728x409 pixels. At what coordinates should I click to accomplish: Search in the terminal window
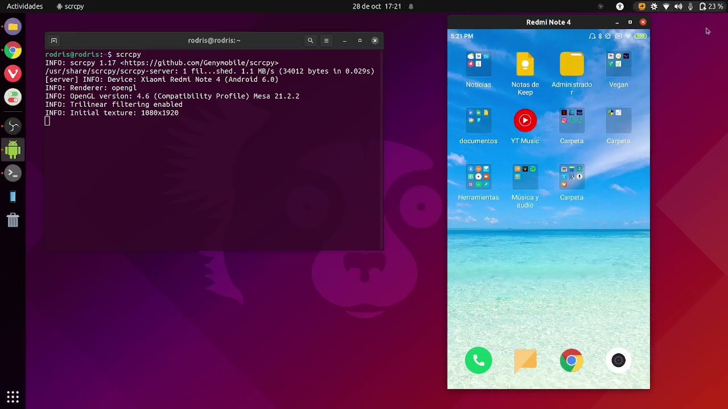click(310, 40)
